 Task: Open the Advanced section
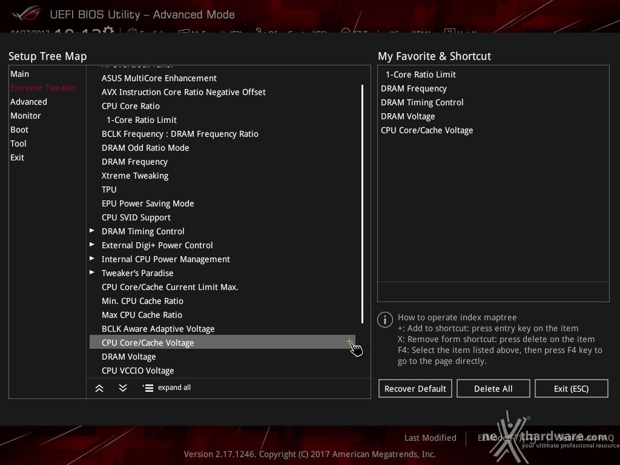point(28,102)
